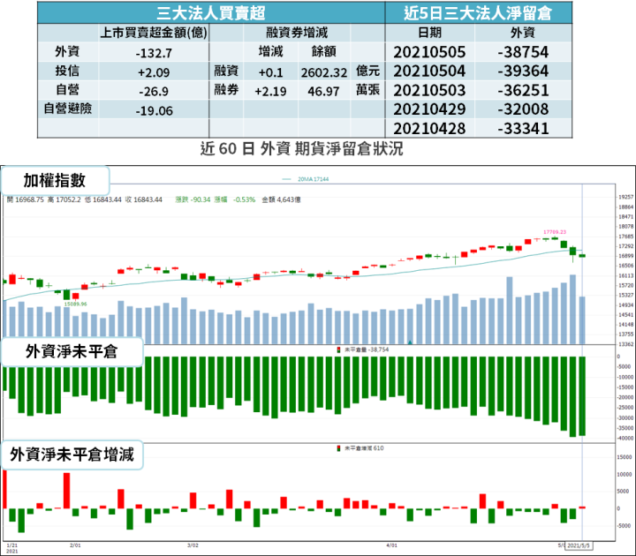Click the 萬張 unit label
636x556 pixels.
point(367,89)
